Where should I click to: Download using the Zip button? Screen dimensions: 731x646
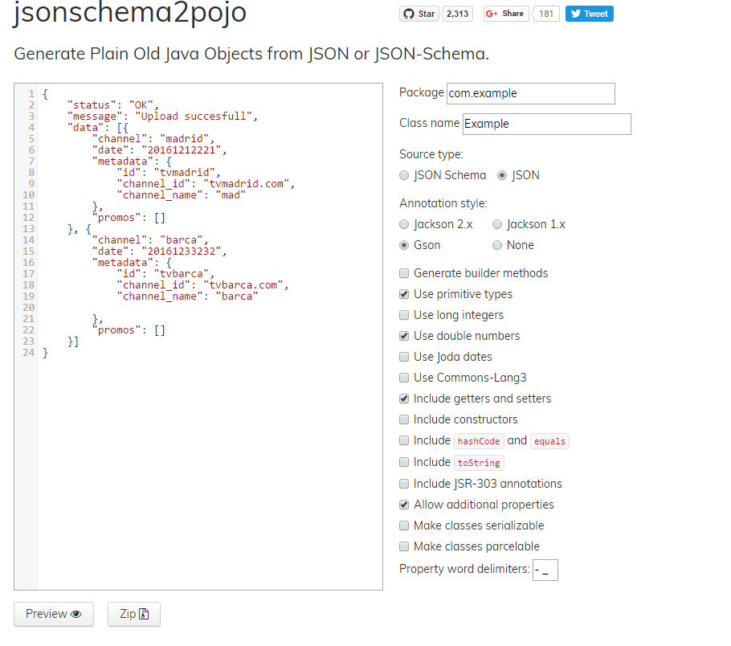coord(134,614)
